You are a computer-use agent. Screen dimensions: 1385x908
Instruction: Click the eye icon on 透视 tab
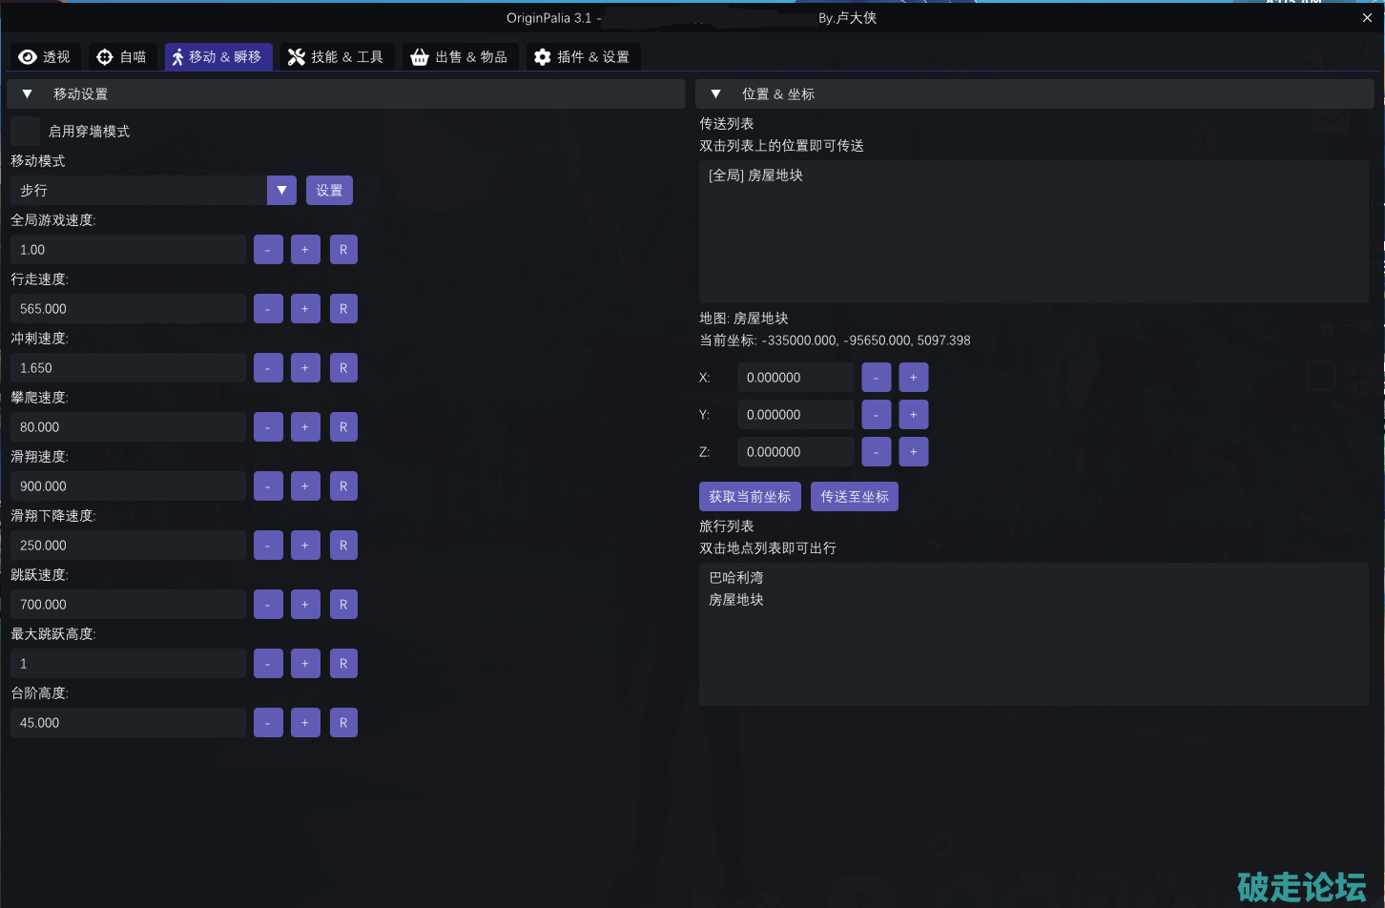coord(28,57)
